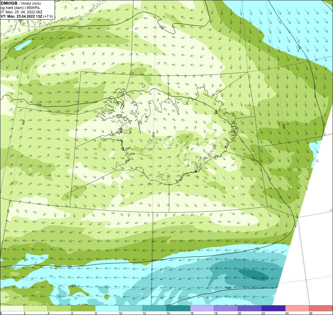Click the legend scale number "14"
The width and height of the screenshot is (333, 315).
tap(168, 313)
